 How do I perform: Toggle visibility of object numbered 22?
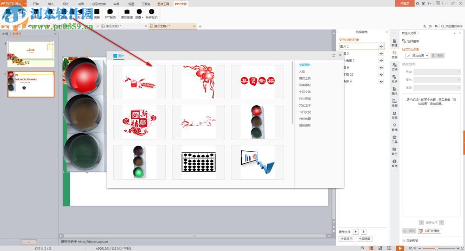381,74
